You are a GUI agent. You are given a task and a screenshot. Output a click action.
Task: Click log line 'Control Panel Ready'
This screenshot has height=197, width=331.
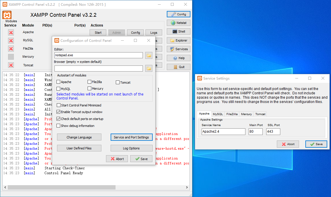click(x=64, y=173)
